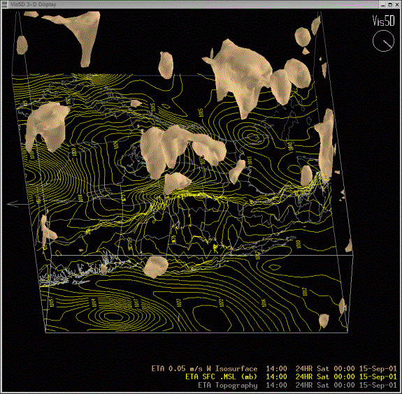The width and height of the screenshot is (402, 394).
Task: Click the 24HR text on the MSL row
Action: (304, 377)
